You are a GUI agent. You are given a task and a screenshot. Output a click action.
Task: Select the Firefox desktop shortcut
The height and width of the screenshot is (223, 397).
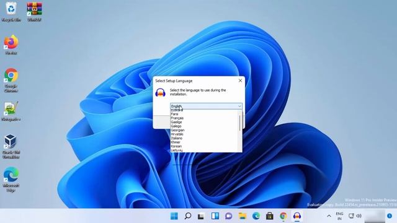11,45
